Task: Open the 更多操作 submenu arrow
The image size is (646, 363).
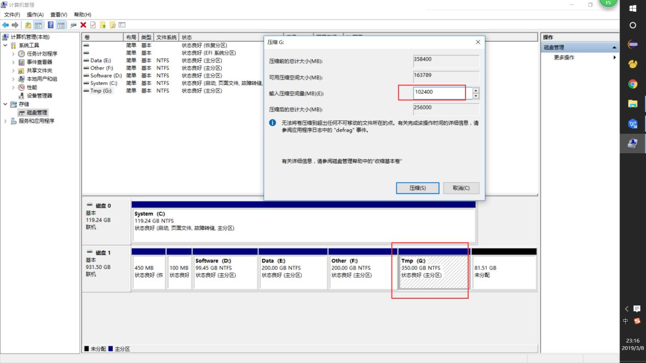Action: pos(615,58)
